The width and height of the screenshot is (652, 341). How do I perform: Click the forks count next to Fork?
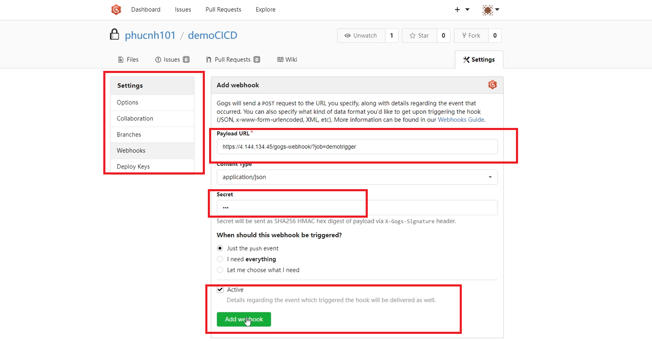(495, 36)
